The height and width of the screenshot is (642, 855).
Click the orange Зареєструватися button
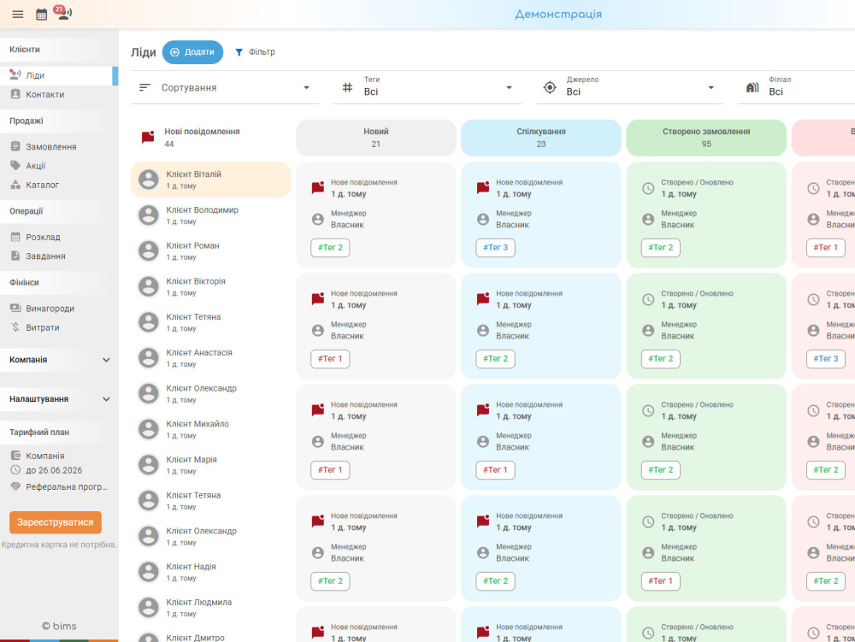coord(55,522)
